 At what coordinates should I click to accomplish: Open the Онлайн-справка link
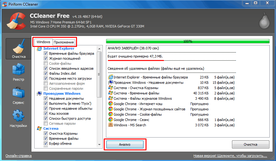tap(19, 156)
